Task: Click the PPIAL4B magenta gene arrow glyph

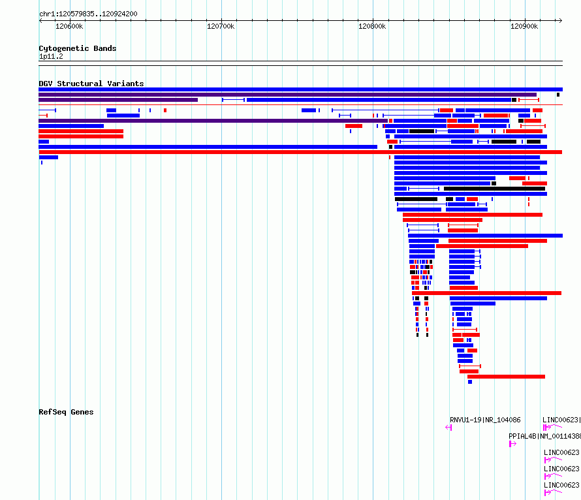Action: (513, 444)
